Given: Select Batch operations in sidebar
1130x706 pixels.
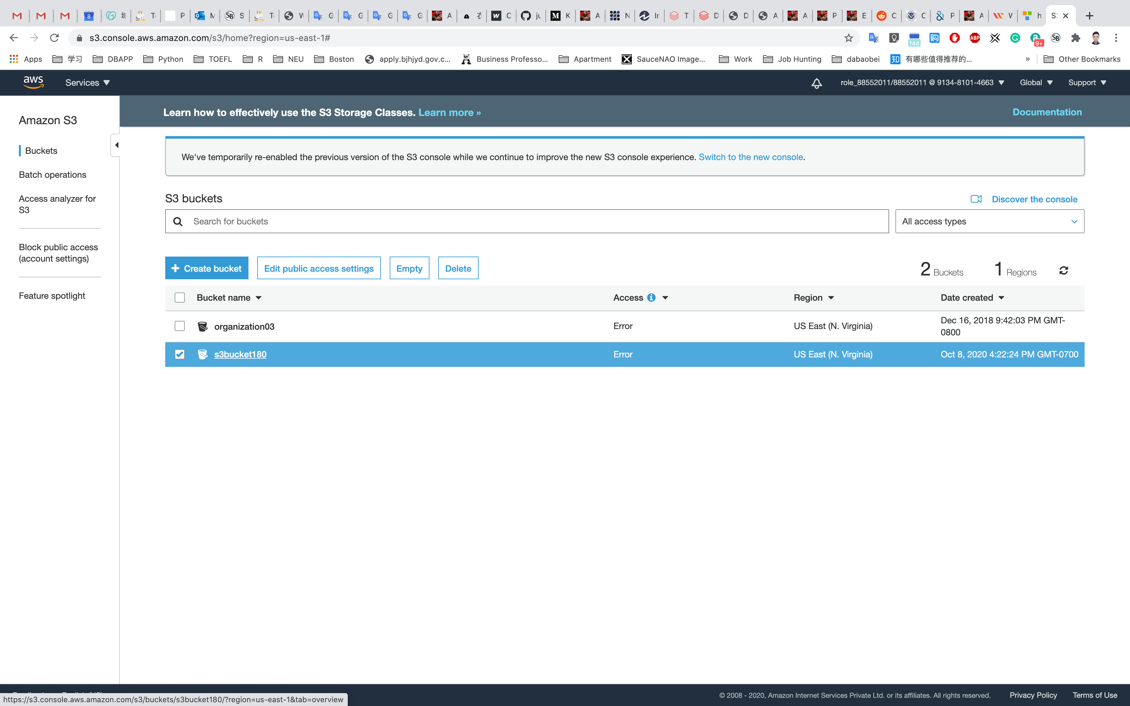Looking at the screenshot, I should (52, 175).
